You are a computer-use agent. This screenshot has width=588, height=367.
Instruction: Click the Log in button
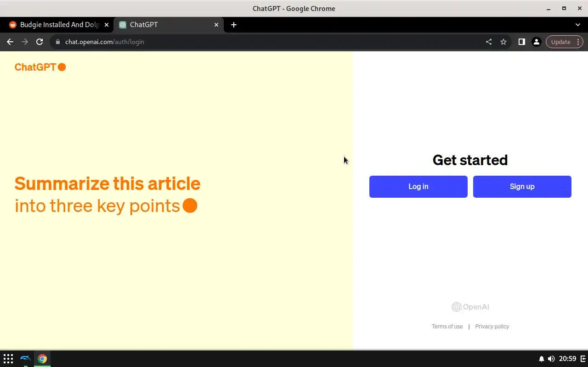tap(418, 187)
